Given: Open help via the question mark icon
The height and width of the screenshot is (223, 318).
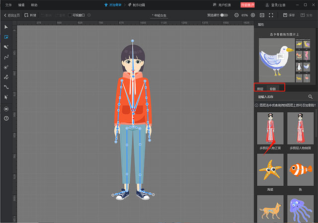Looking at the screenshot, I should (x=6, y=118).
